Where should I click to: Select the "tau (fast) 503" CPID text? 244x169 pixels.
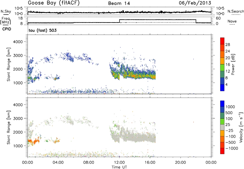point(43,30)
